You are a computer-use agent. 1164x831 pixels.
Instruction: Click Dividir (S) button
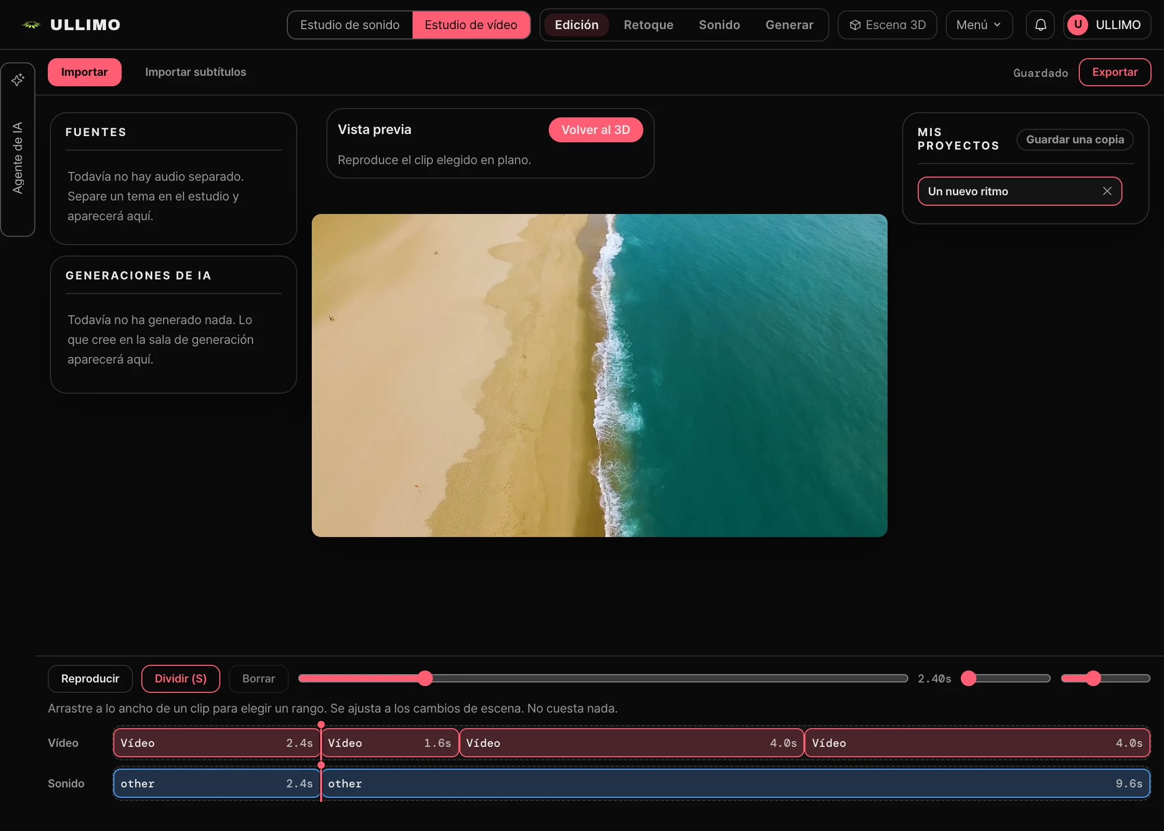pos(180,679)
